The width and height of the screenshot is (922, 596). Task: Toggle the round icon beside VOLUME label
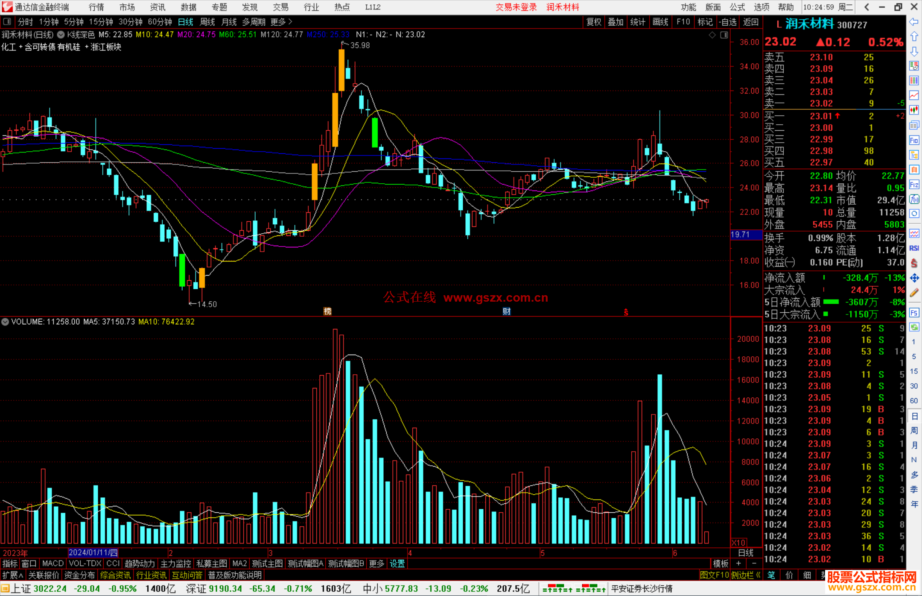[5, 322]
